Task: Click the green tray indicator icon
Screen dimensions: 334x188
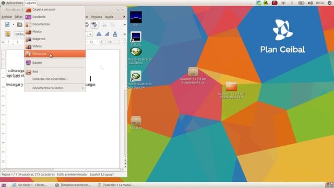Action: pyautogui.click(x=266, y=3)
